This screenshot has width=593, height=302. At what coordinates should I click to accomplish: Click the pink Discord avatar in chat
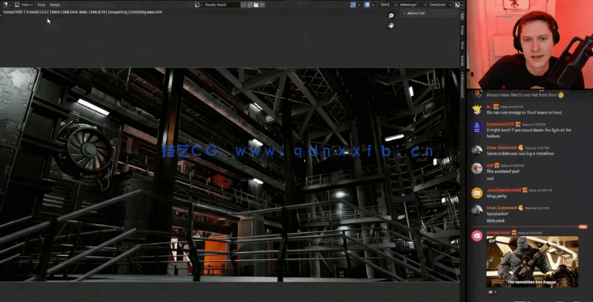coord(477,235)
